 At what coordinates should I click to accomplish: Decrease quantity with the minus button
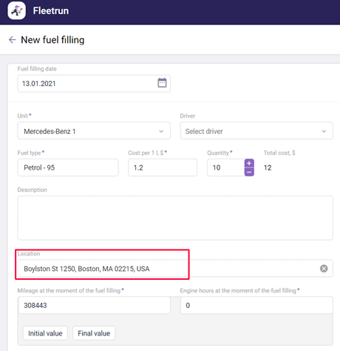pos(249,172)
